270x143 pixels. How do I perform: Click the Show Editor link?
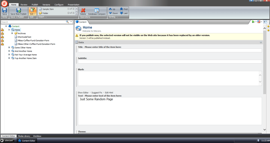click(x=83, y=93)
